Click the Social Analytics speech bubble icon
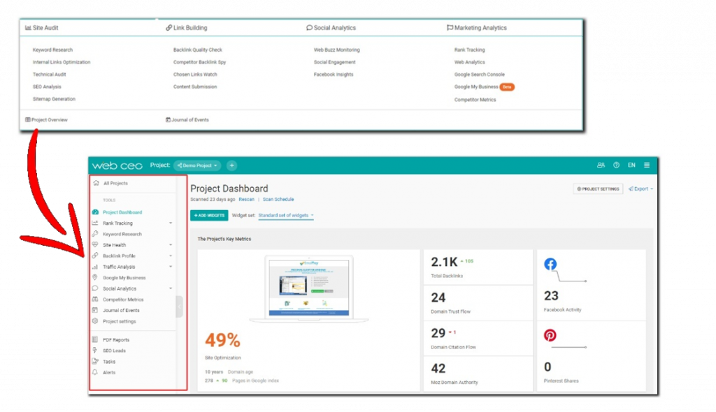Screen dimensions: 716x412 [x=95, y=288]
